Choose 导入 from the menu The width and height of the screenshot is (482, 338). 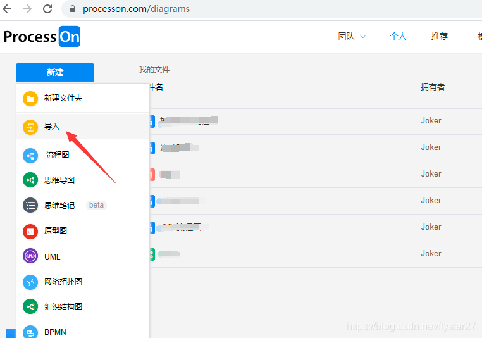[52, 127]
